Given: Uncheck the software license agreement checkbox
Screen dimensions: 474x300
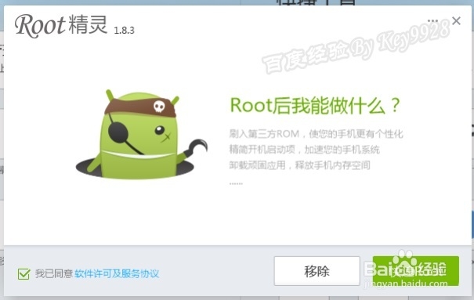Looking at the screenshot, I should coord(24,274).
